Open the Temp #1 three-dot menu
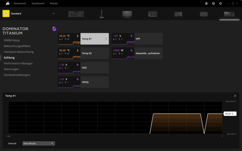Viewport: 242px width, 151px height. coord(106,39)
